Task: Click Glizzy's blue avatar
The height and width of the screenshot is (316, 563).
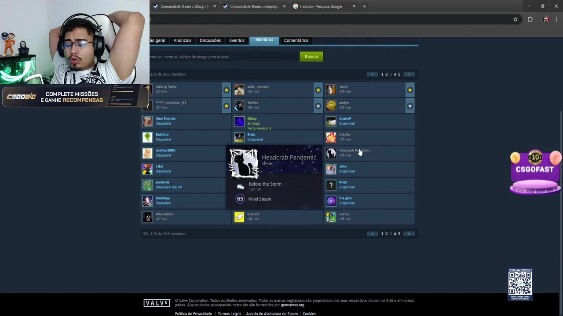Action: [239, 121]
